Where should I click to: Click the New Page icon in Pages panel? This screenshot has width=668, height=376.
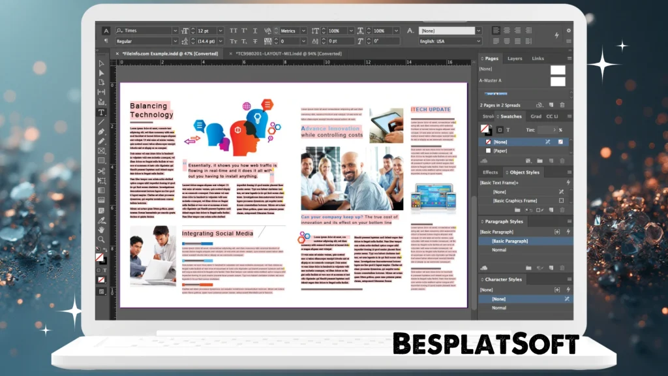coord(551,104)
